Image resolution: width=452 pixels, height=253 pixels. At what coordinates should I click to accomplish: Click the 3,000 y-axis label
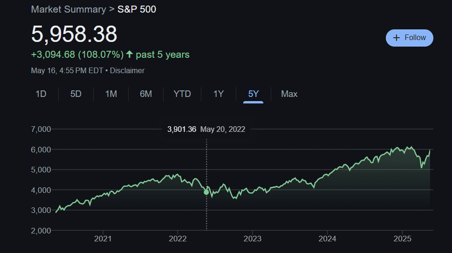pos(41,210)
